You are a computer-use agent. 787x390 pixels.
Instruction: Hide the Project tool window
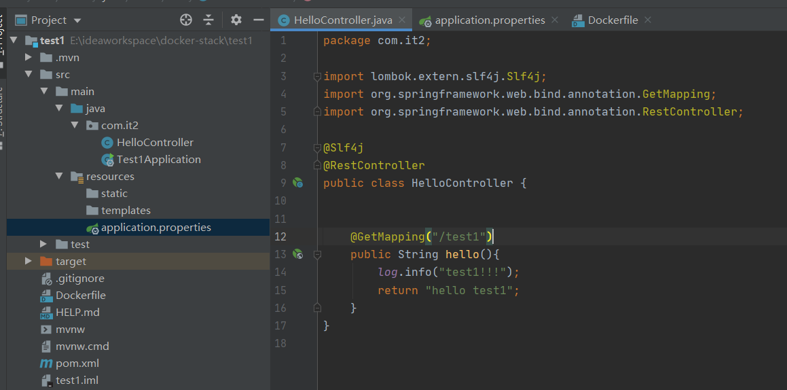coord(259,20)
